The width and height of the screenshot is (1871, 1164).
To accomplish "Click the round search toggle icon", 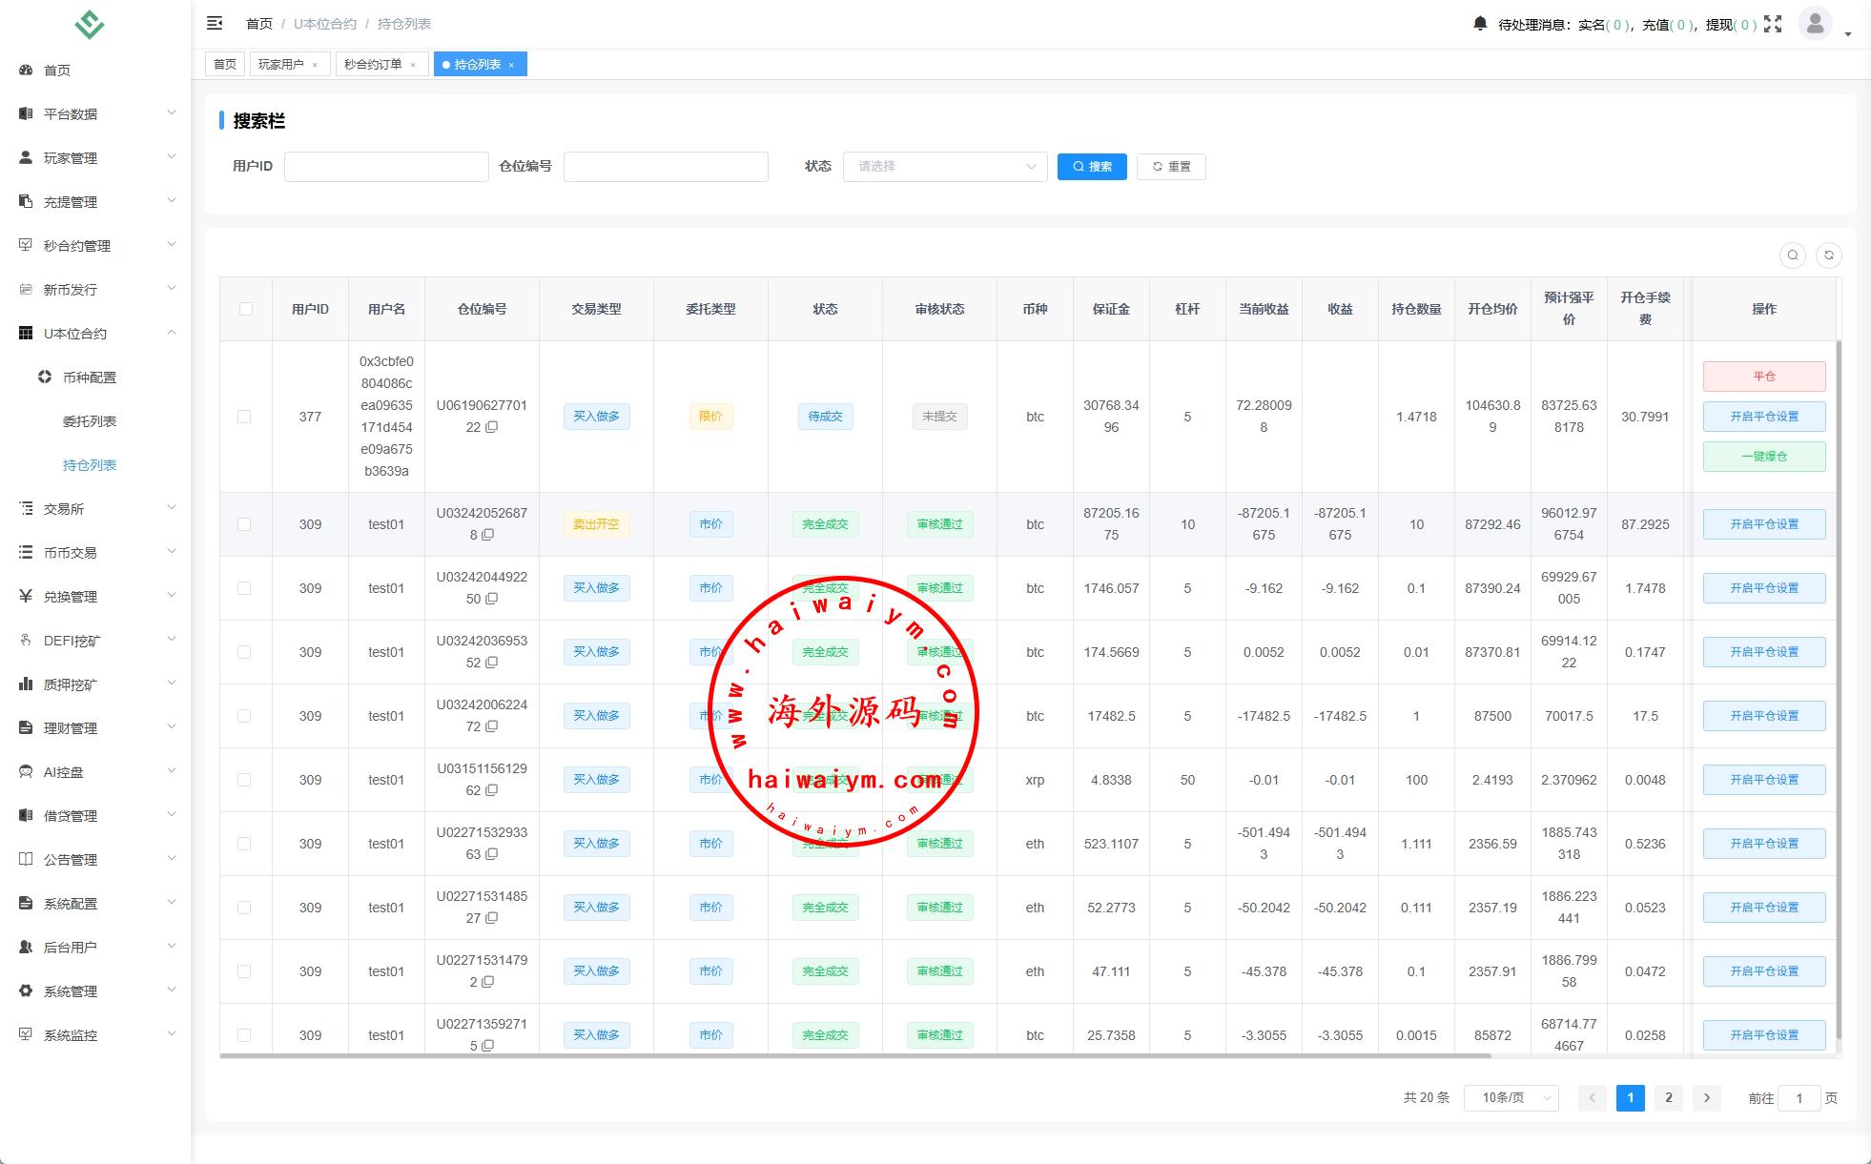I will point(1792,255).
